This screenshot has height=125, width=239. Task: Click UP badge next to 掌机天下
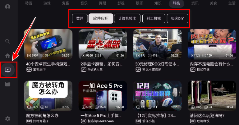pyautogui.click(x=29, y=70)
